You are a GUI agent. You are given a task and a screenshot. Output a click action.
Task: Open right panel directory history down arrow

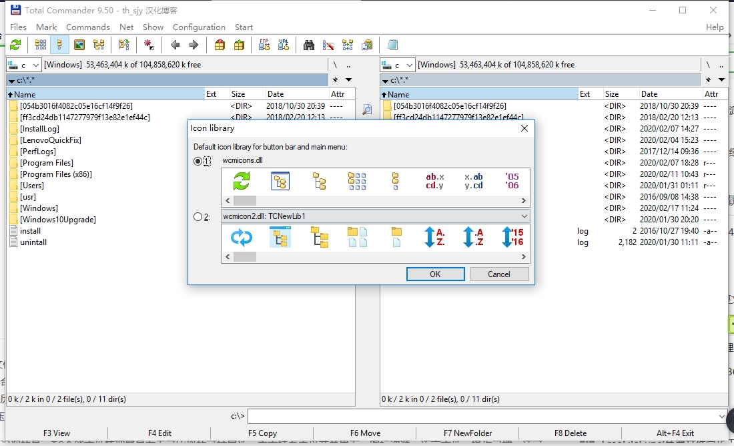(x=722, y=80)
